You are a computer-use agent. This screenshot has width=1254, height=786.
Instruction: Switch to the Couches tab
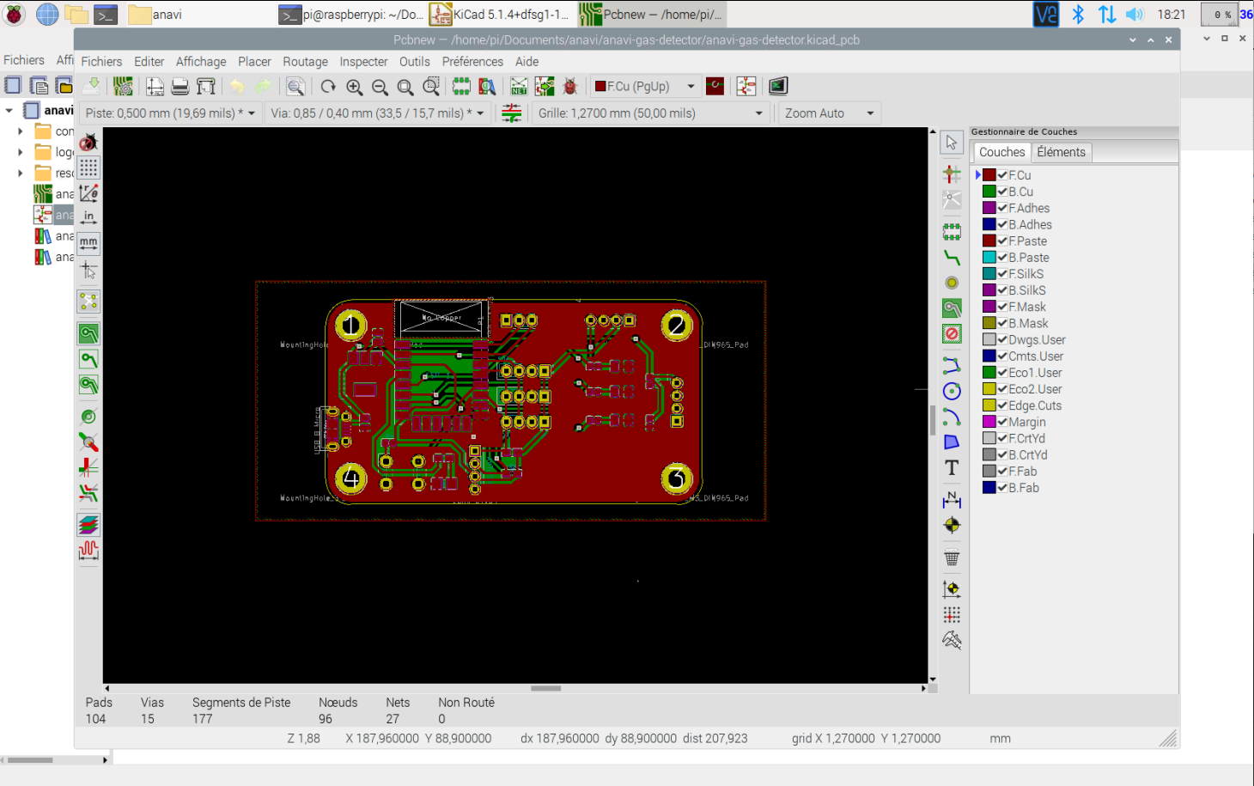tap(1001, 152)
